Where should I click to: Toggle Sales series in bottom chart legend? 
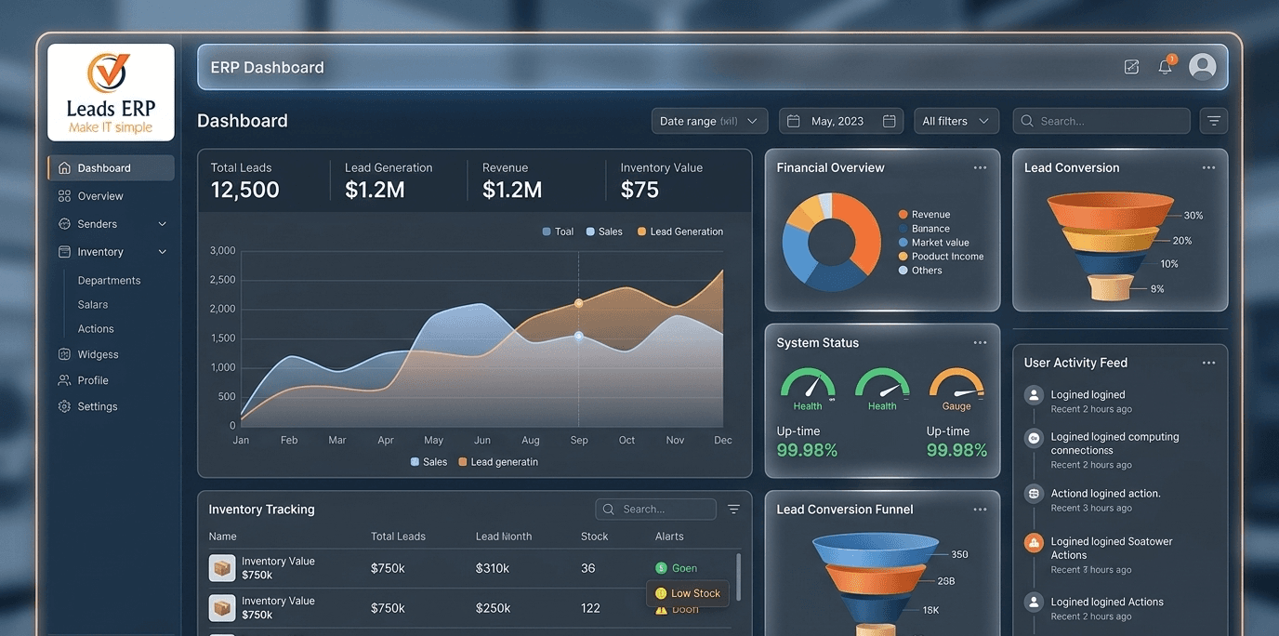click(429, 462)
